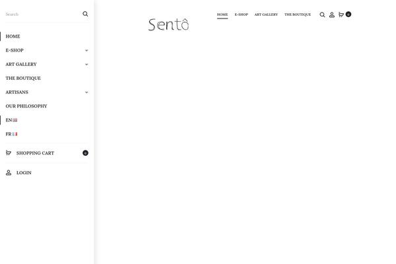
Task: Click the UK flag next to EN
Action: coord(15,120)
